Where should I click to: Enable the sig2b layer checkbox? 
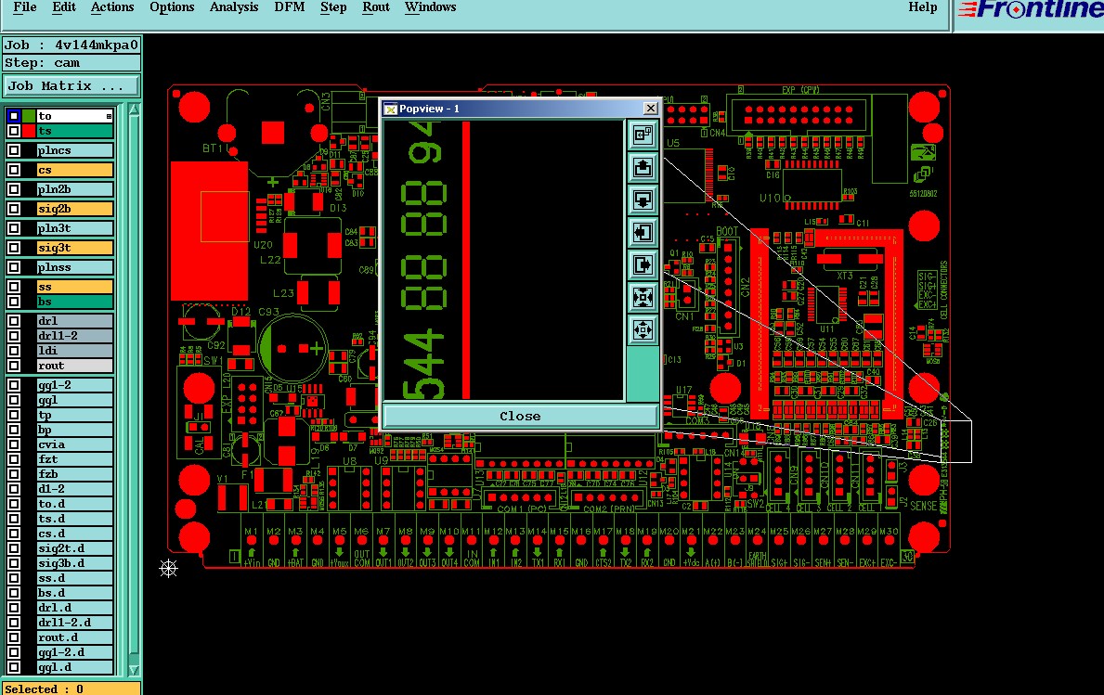pos(13,209)
